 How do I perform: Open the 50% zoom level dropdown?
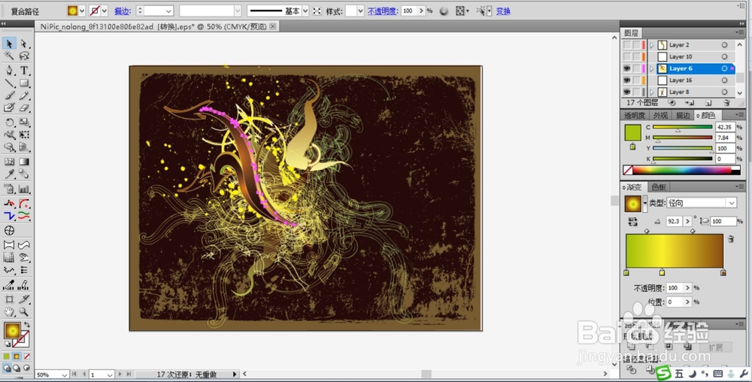[64, 374]
